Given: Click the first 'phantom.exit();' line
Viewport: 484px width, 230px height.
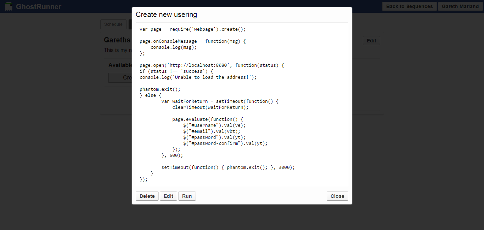Looking at the screenshot, I should 160,89.
